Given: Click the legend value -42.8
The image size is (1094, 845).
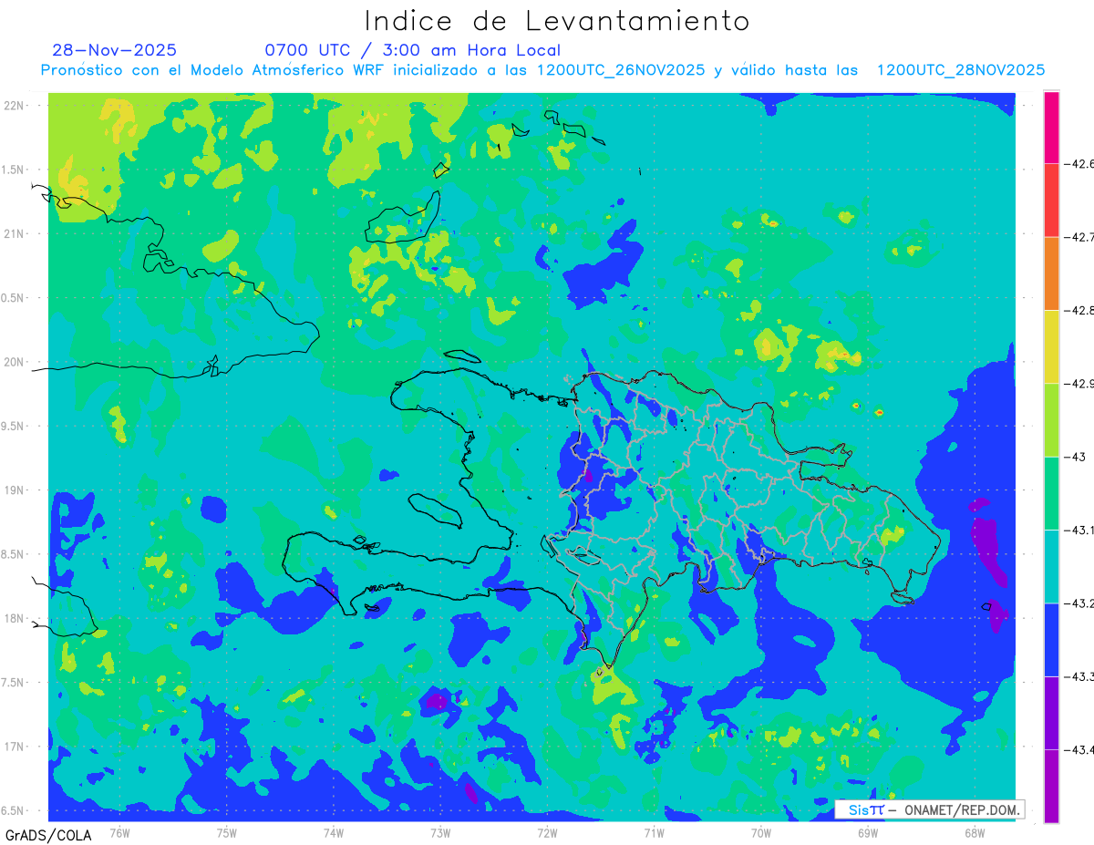Looking at the screenshot, I should [1079, 310].
